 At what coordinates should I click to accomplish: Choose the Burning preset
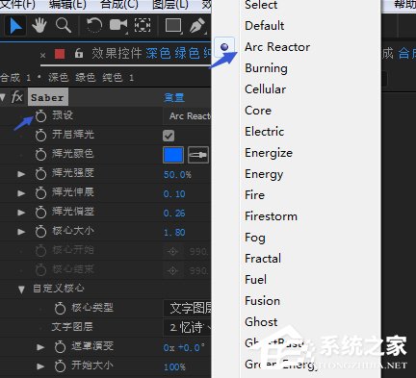[x=266, y=68]
